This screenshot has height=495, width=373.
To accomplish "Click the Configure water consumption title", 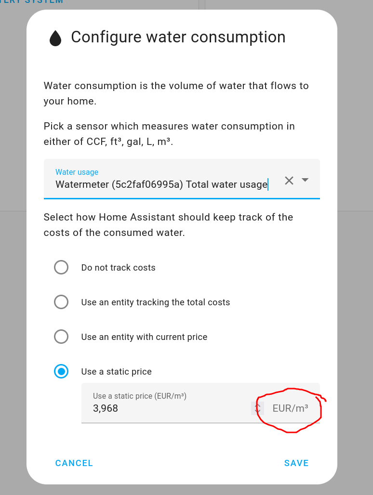I will pos(178,37).
